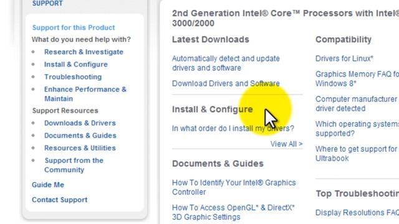Open Display Resolutions FAQ link

[357, 212]
